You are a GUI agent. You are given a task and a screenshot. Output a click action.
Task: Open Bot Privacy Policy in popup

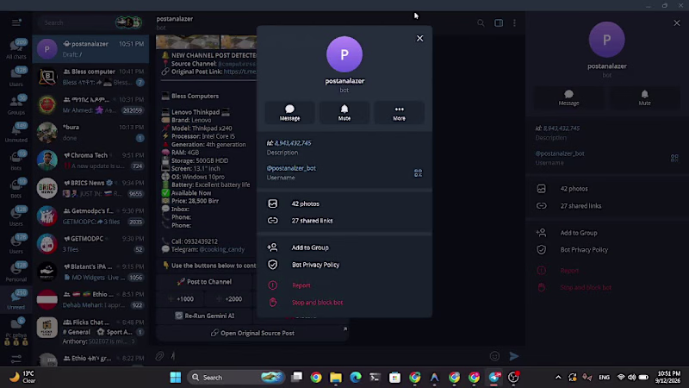[344, 265]
